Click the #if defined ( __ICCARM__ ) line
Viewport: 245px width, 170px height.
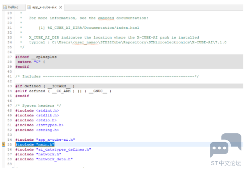click(x=45, y=86)
